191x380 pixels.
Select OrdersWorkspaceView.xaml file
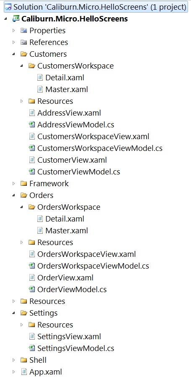click(x=86, y=254)
